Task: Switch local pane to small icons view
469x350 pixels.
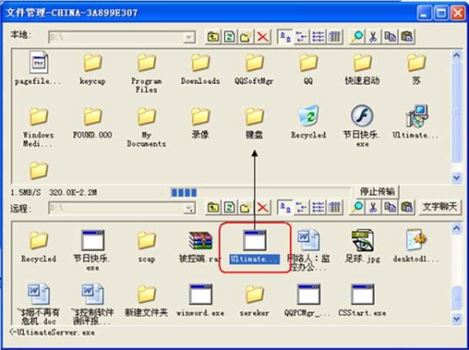Action: tap(301, 37)
